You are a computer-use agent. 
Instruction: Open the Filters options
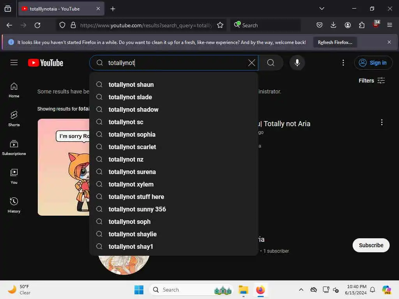point(371,81)
